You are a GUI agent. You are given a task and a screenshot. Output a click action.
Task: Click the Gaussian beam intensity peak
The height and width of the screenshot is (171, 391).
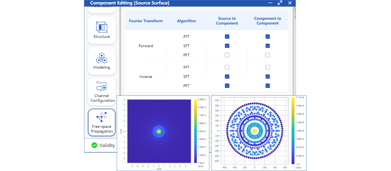pyautogui.click(x=158, y=131)
